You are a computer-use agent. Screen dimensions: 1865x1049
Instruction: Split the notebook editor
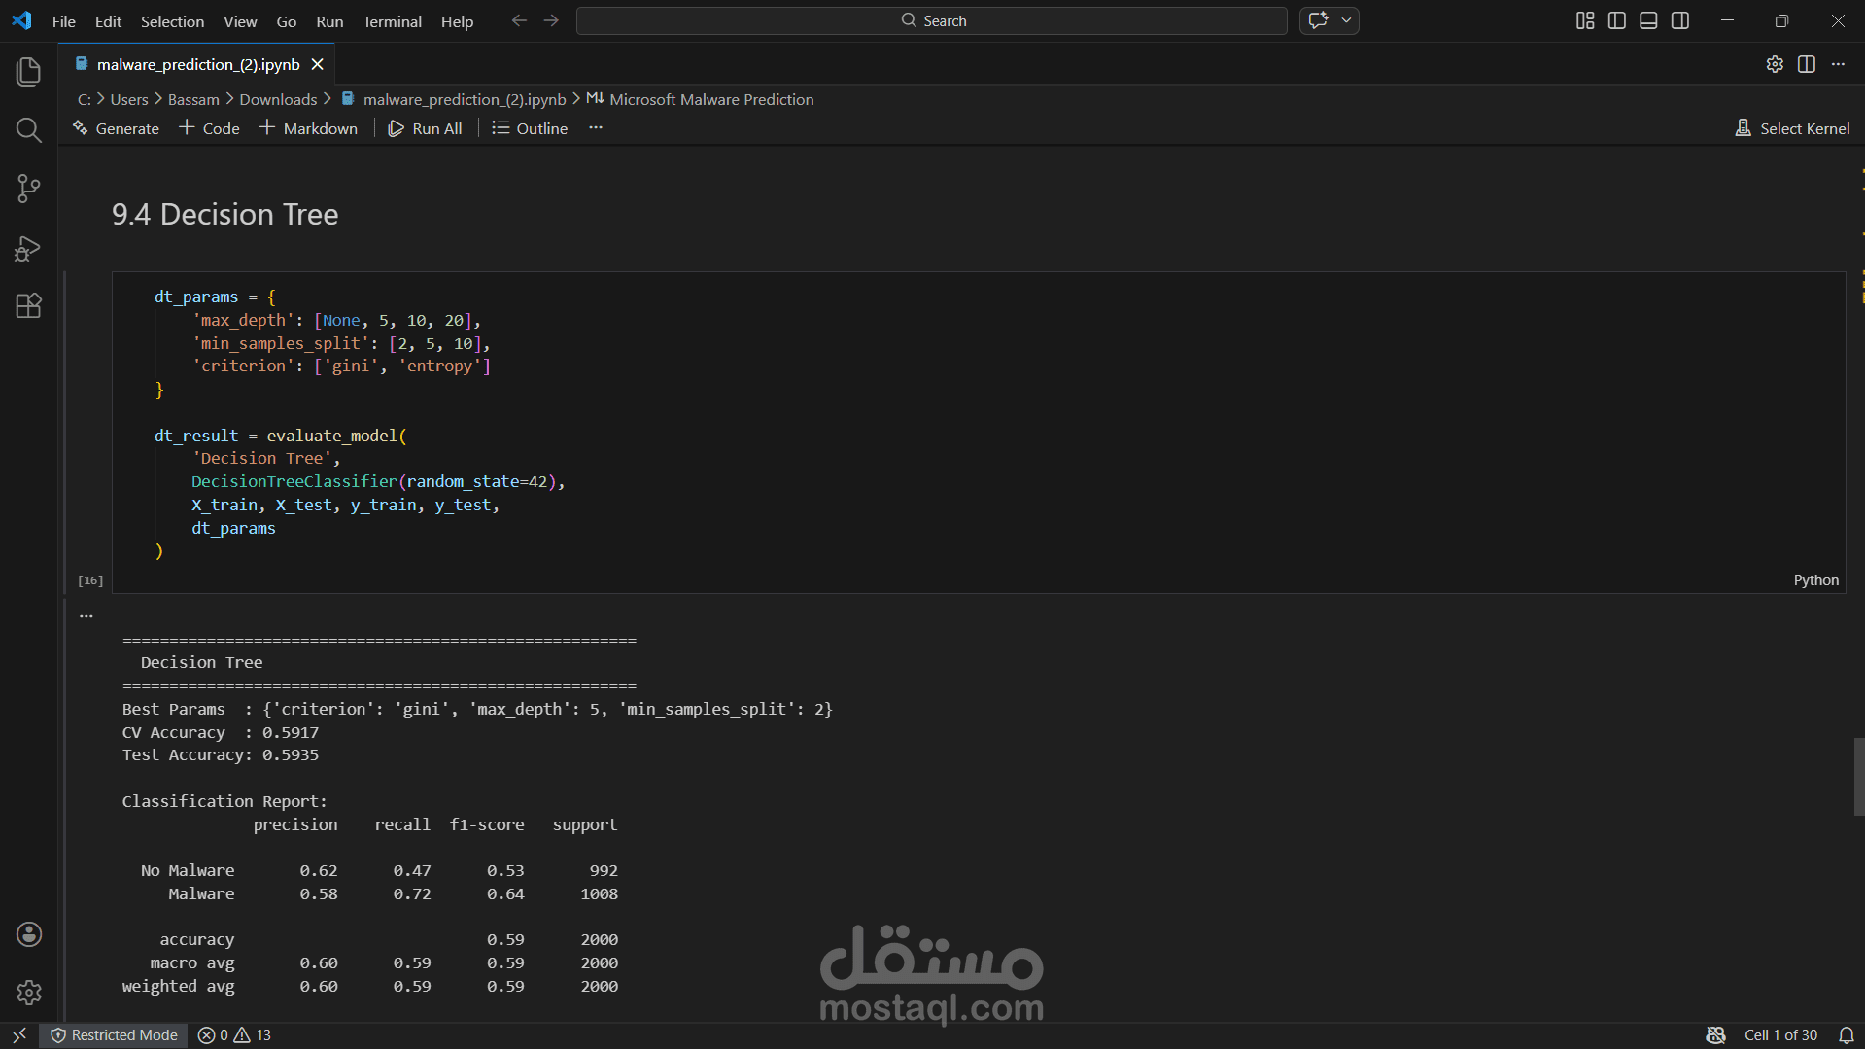pyautogui.click(x=1807, y=64)
